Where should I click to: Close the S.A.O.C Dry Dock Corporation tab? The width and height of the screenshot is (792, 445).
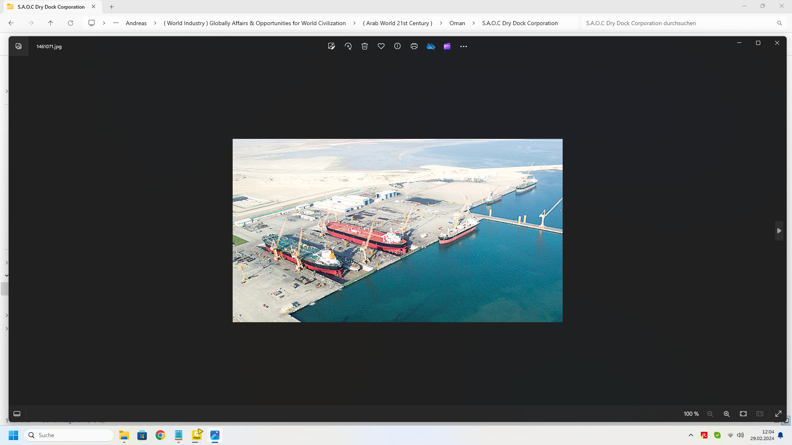(x=94, y=7)
